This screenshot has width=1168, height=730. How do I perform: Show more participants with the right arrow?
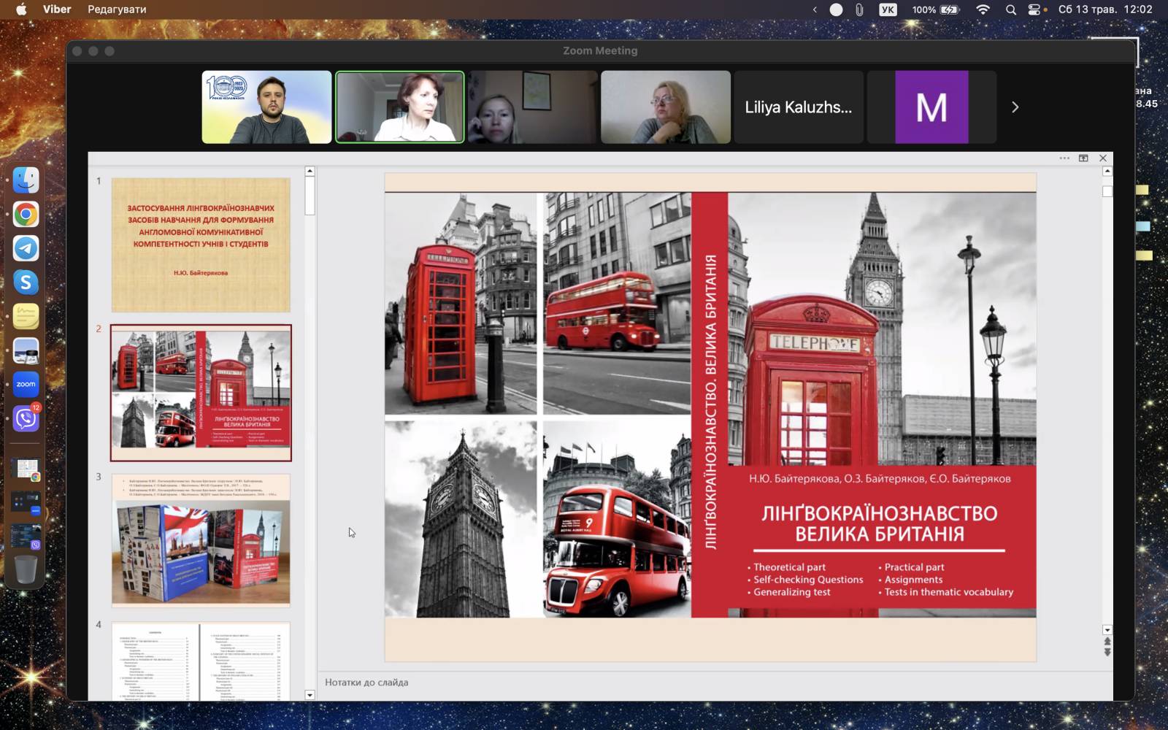tap(1015, 107)
